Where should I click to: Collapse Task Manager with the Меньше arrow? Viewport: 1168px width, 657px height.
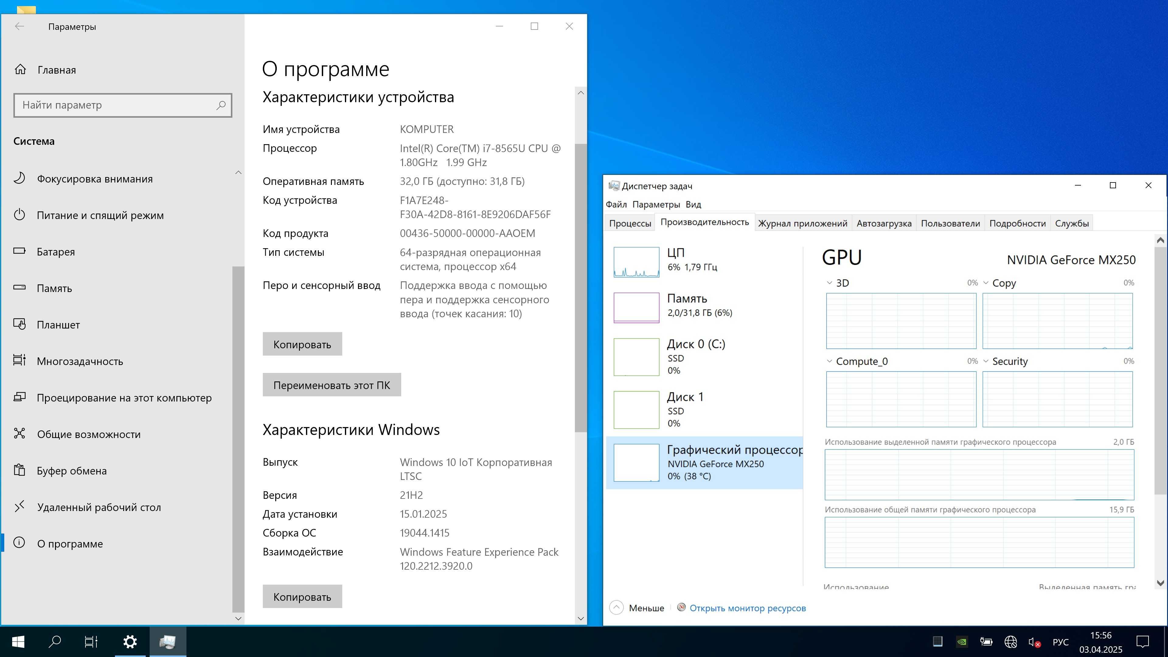(x=617, y=608)
